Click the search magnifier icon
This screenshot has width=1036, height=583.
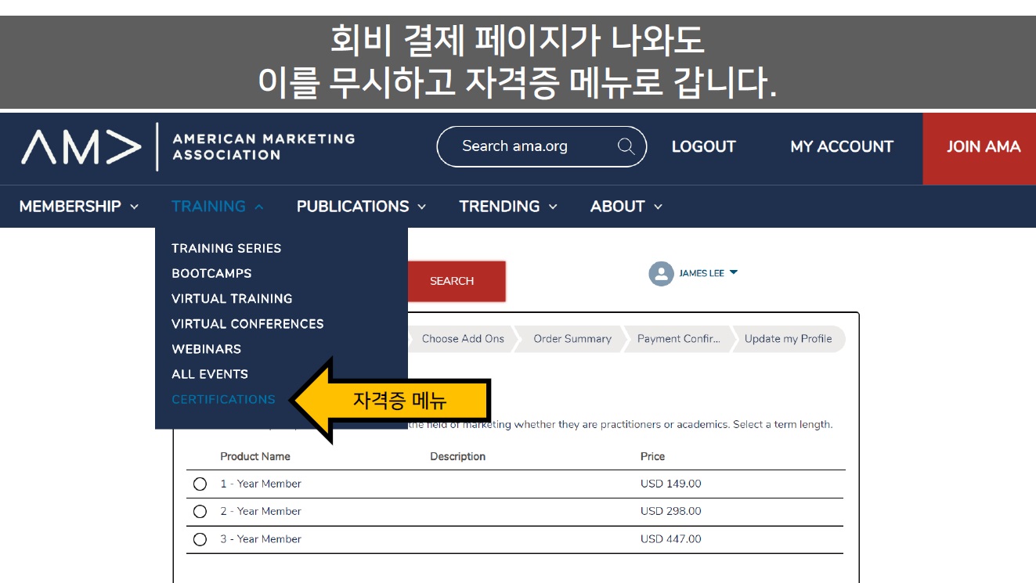point(626,146)
